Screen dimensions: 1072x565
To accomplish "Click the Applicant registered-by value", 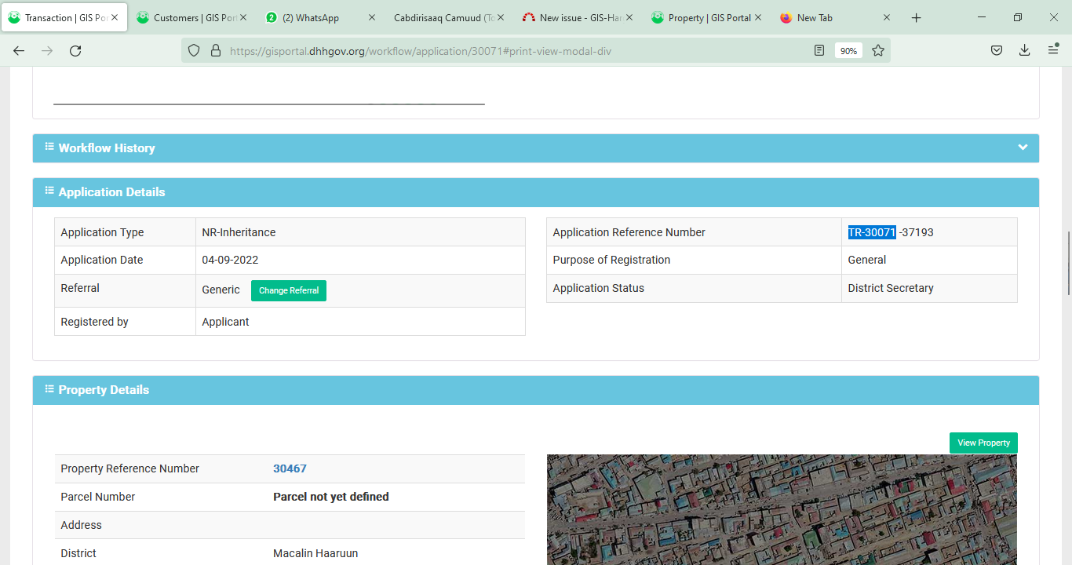I will (x=225, y=322).
